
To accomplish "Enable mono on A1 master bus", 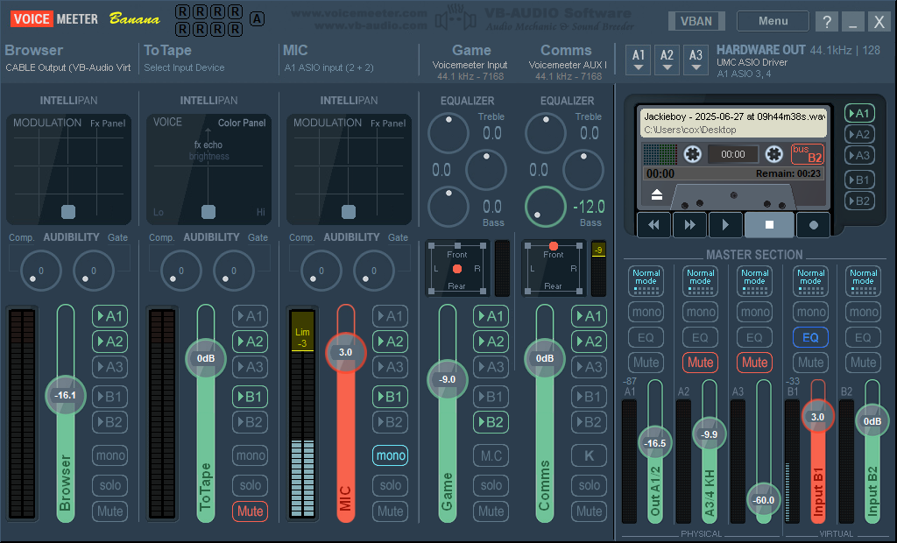I will [x=646, y=312].
